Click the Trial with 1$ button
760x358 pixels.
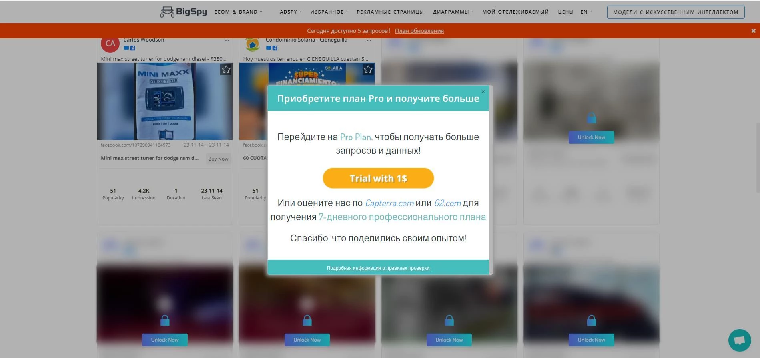click(378, 178)
